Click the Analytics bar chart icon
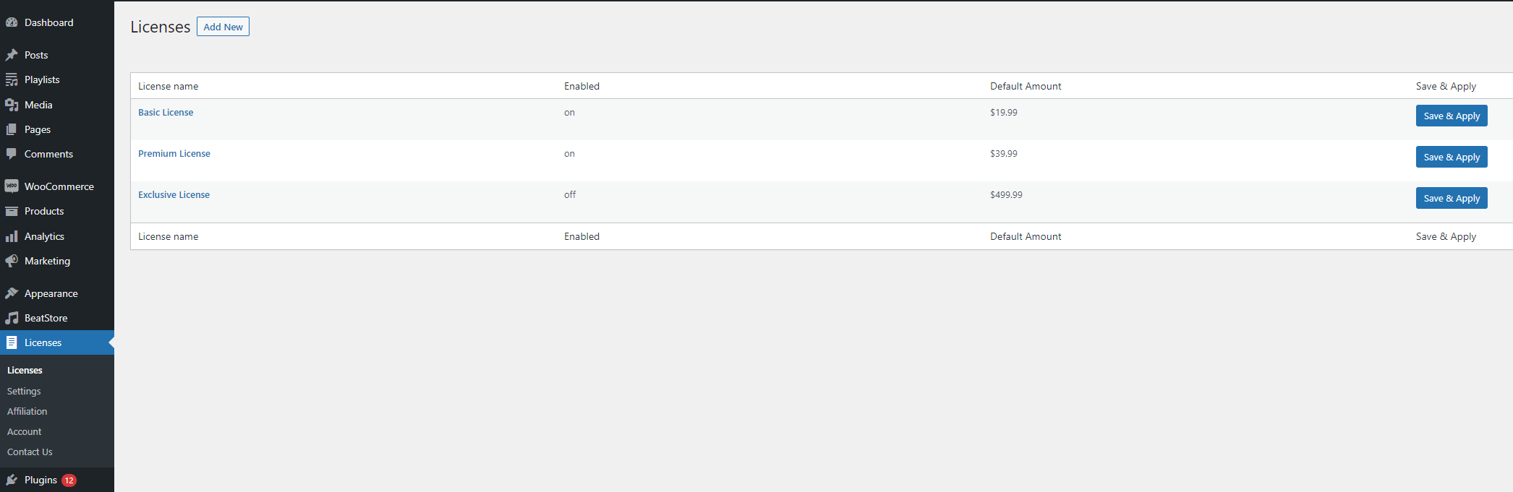The width and height of the screenshot is (1513, 492). pos(12,236)
